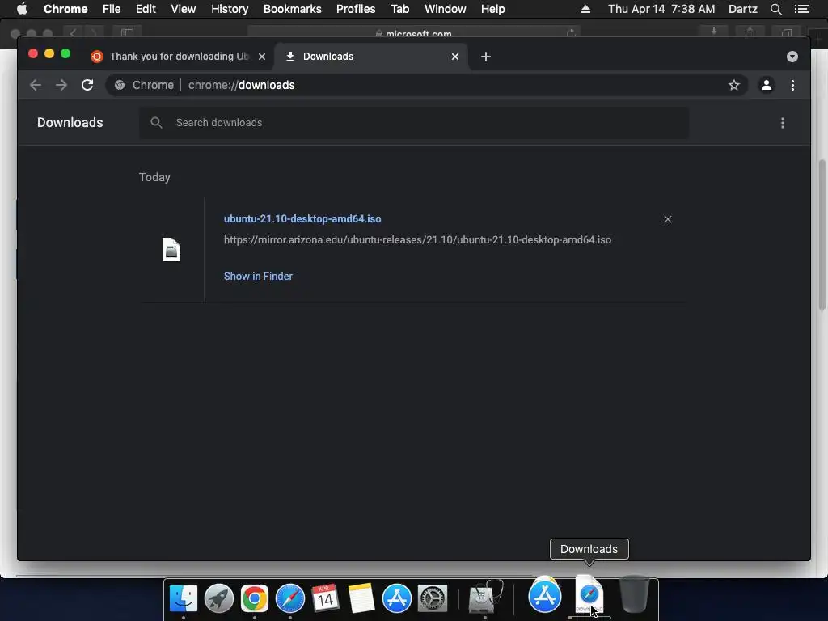Viewport: 828px width, 621px height.
Task: Remove ubuntu iso entry from the list
Action: pos(667,219)
